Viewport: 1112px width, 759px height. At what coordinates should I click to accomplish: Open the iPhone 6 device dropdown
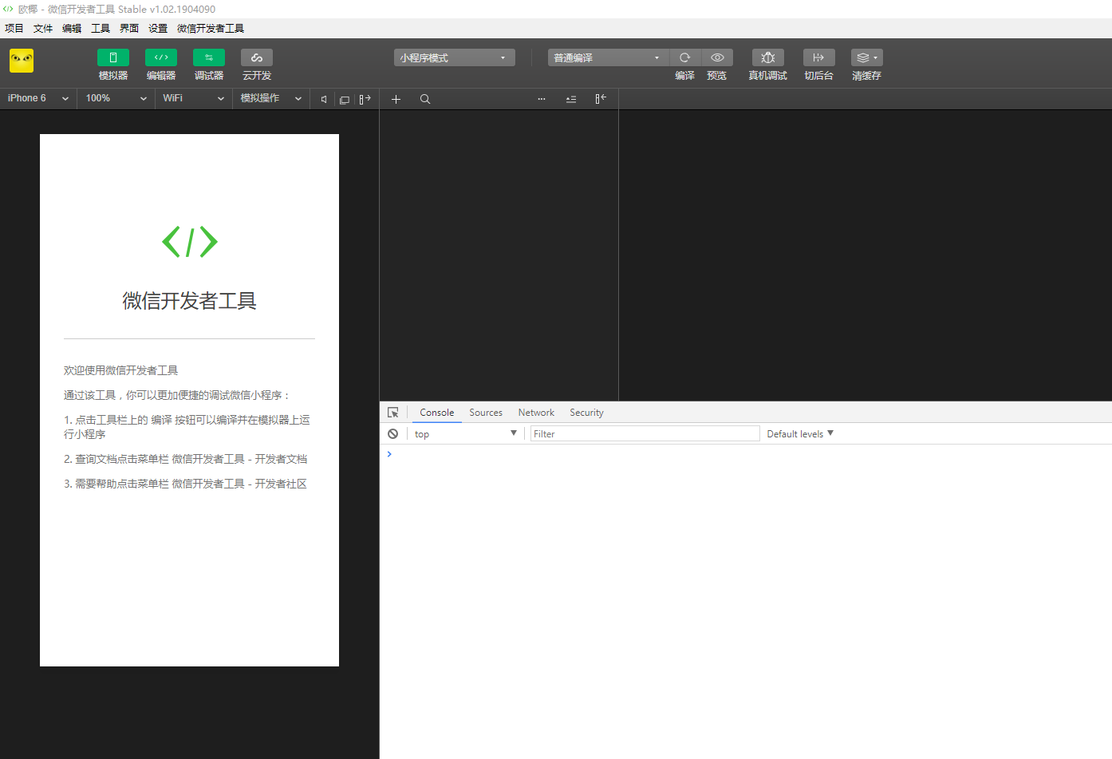(x=38, y=98)
